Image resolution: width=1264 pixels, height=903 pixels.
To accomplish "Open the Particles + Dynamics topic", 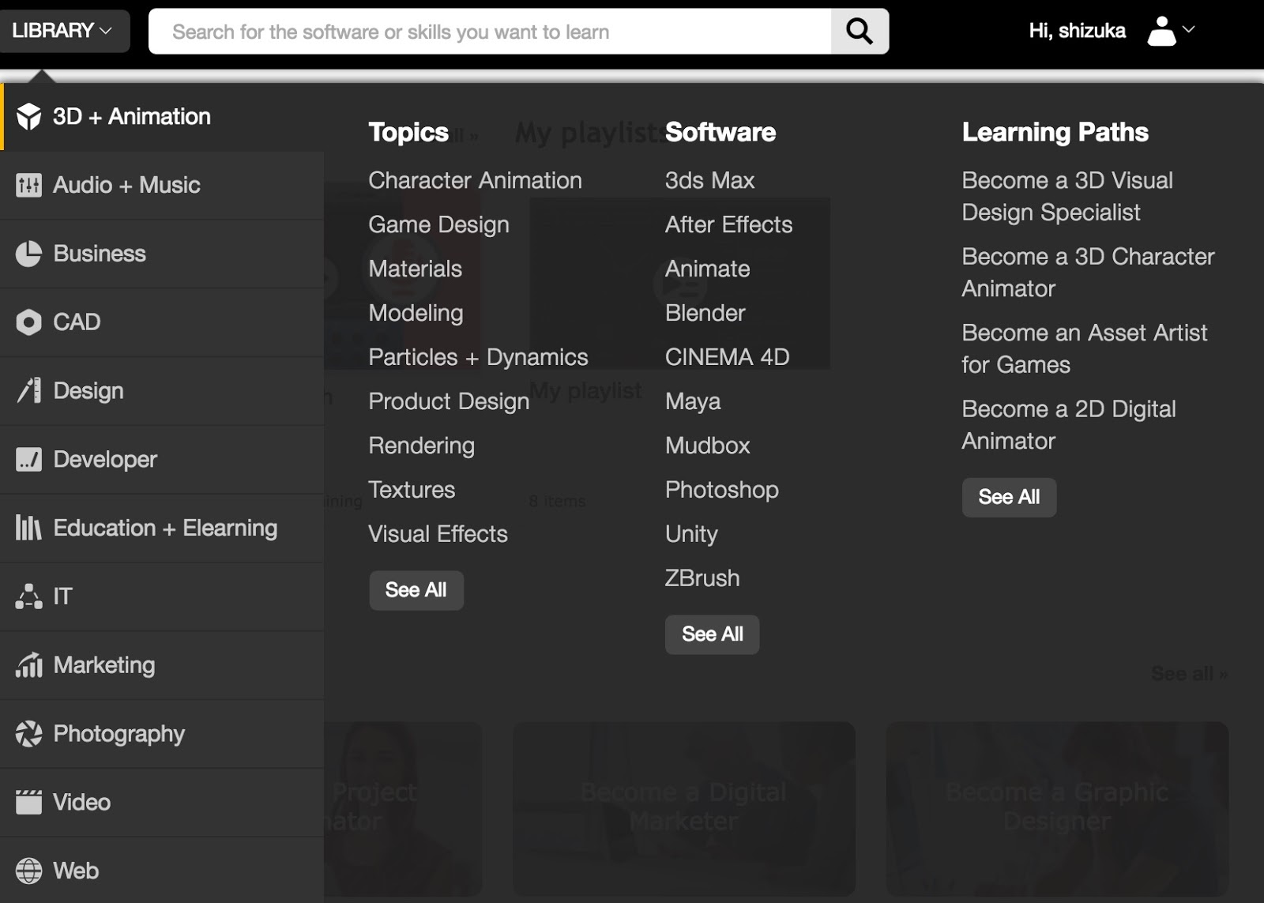I will (478, 357).
